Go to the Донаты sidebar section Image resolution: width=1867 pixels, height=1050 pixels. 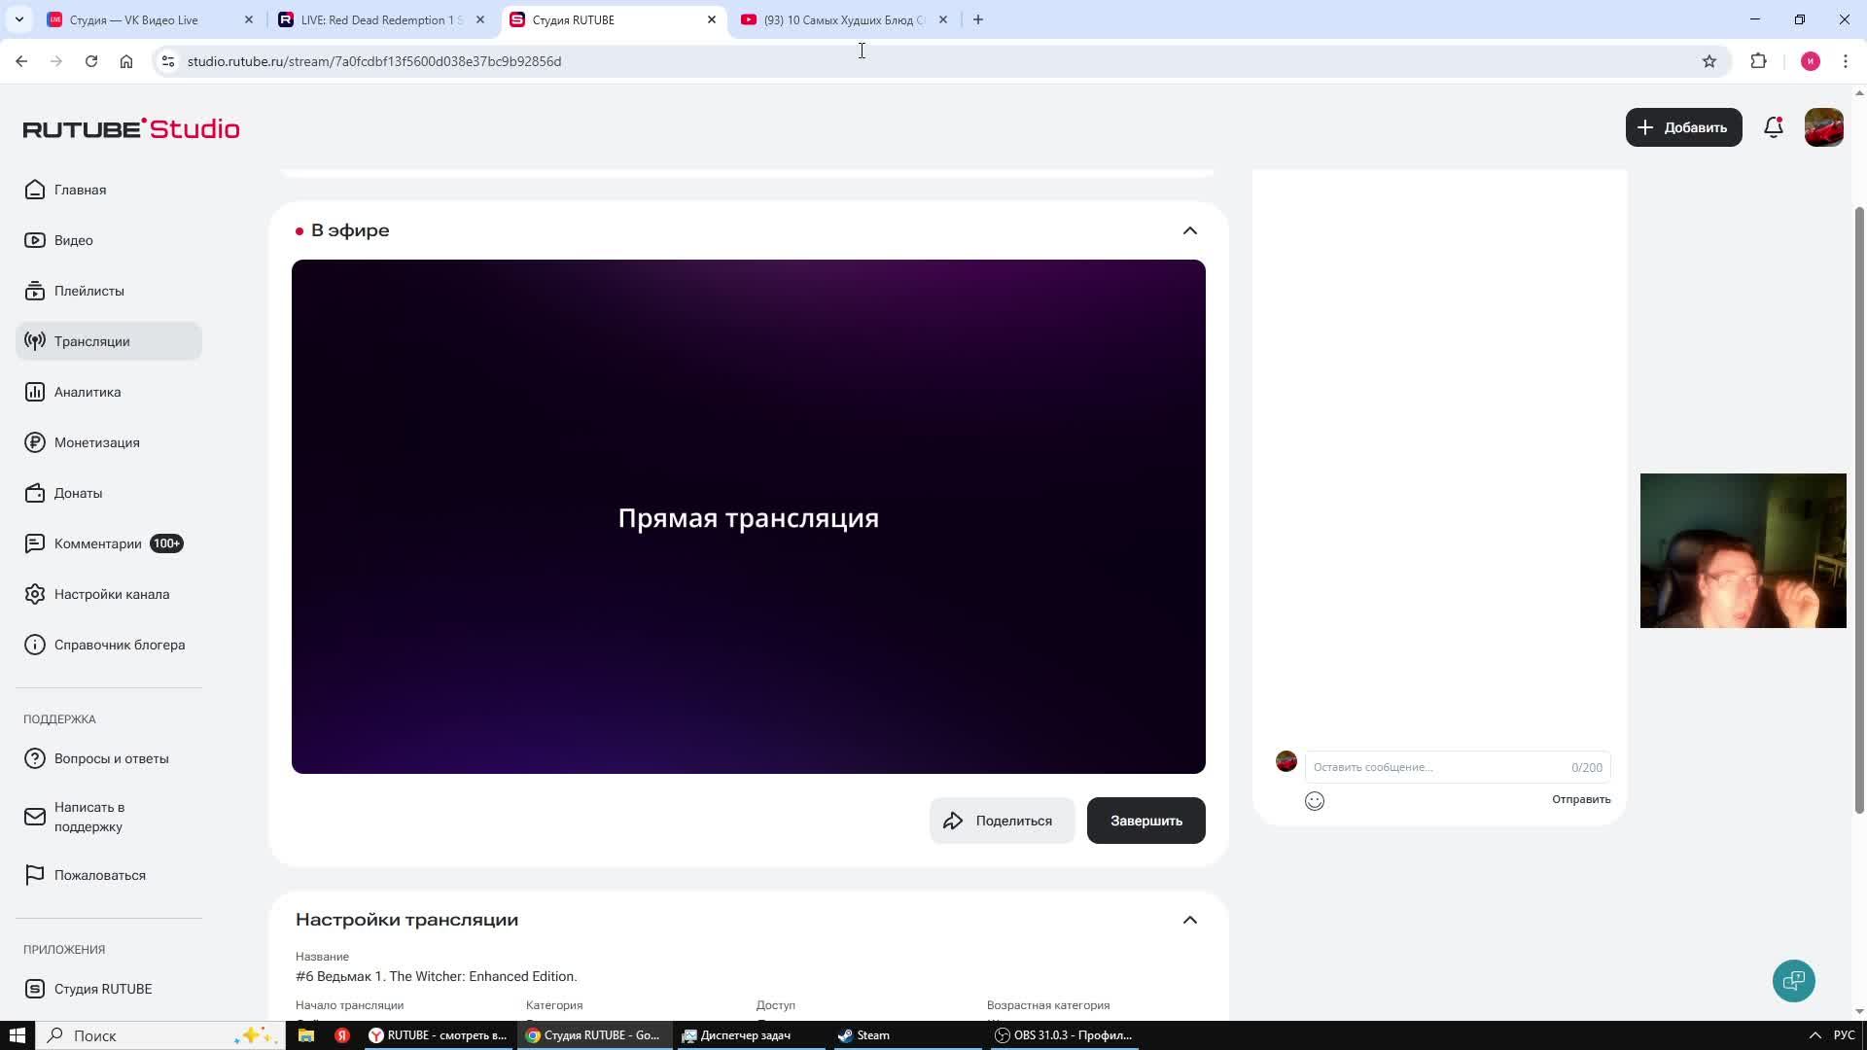point(78,493)
